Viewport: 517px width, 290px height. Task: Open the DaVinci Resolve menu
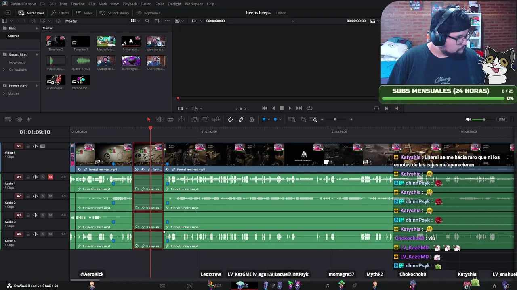(23, 4)
